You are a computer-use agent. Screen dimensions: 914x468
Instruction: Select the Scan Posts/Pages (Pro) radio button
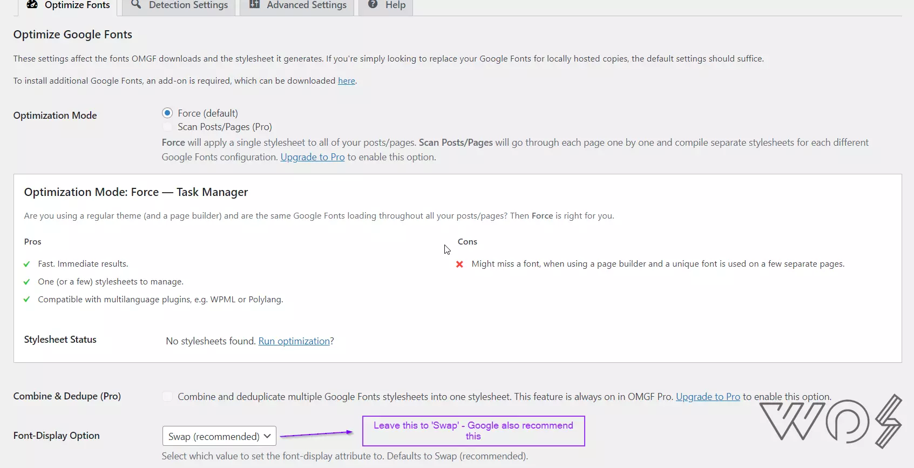(167, 126)
